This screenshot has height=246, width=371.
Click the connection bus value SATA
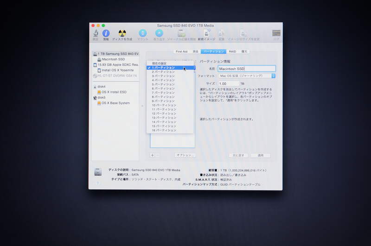(135, 175)
